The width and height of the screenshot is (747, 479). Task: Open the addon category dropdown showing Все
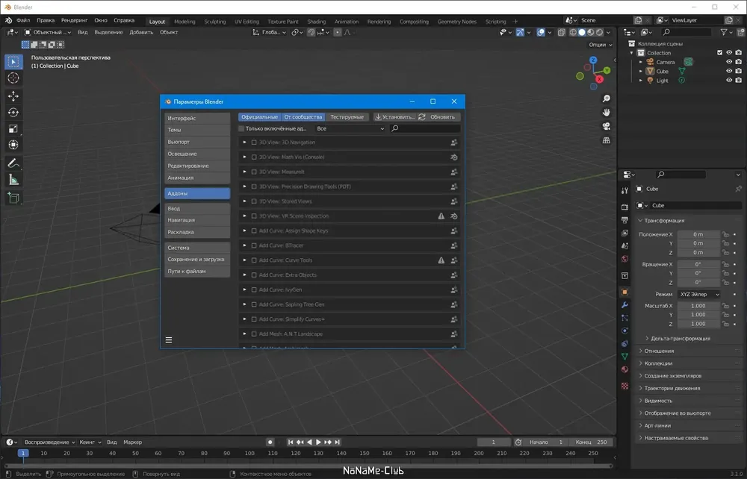click(350, 128)
